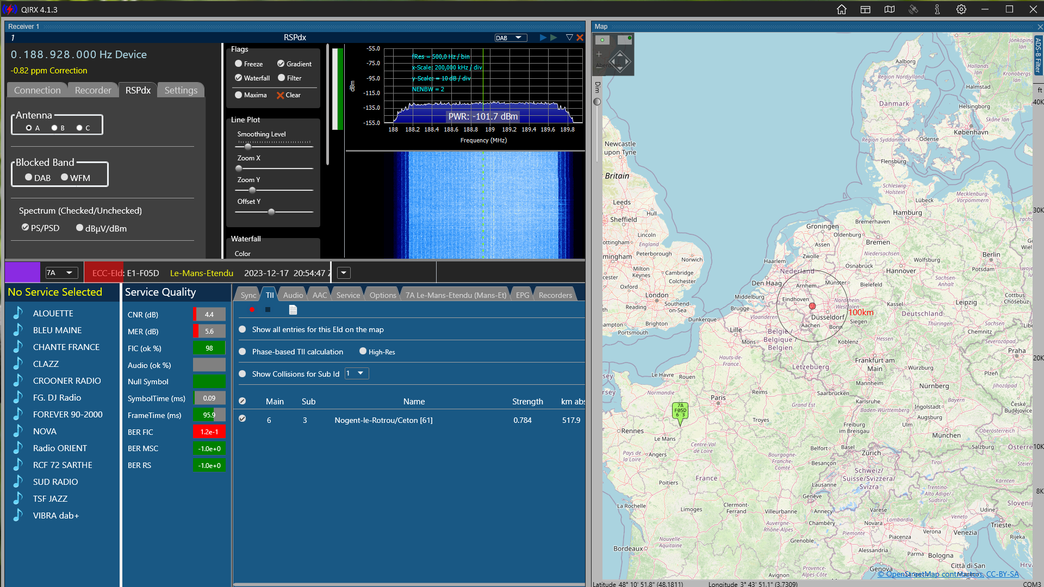Click the window layout icon
The width and height of the screenshot is (1044, 587).
(x=865, y=9)
